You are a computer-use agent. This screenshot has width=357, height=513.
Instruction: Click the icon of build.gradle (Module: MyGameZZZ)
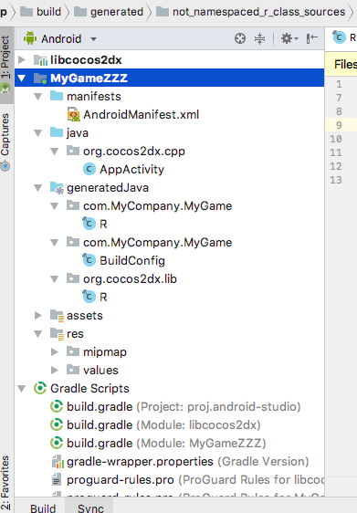[57, 443]
